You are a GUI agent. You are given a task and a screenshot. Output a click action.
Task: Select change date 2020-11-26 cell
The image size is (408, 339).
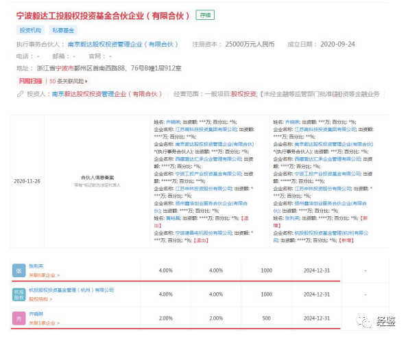pos(27,181)
